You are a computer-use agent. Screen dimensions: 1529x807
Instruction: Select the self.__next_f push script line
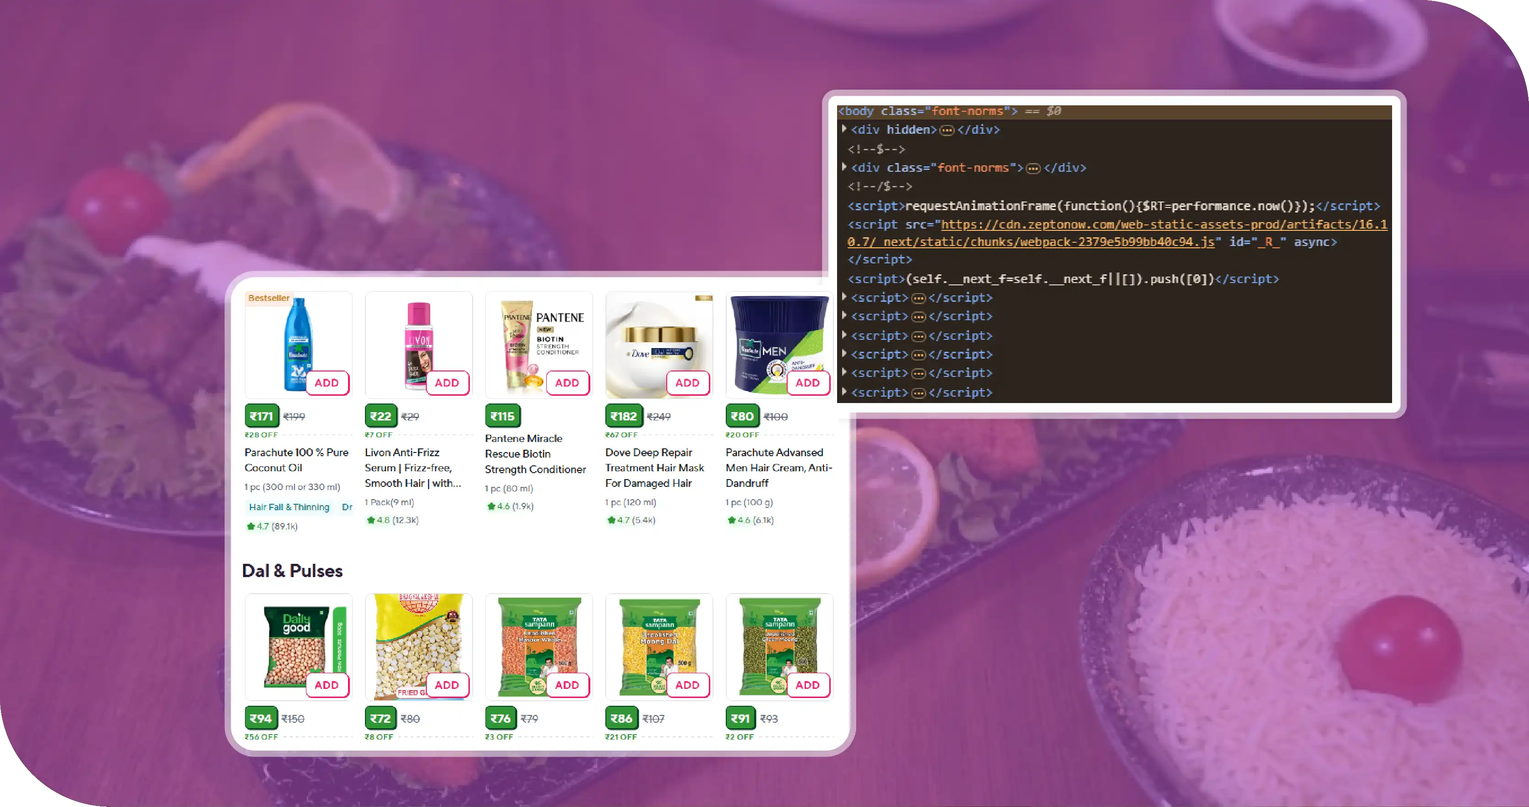(1063, 278)
